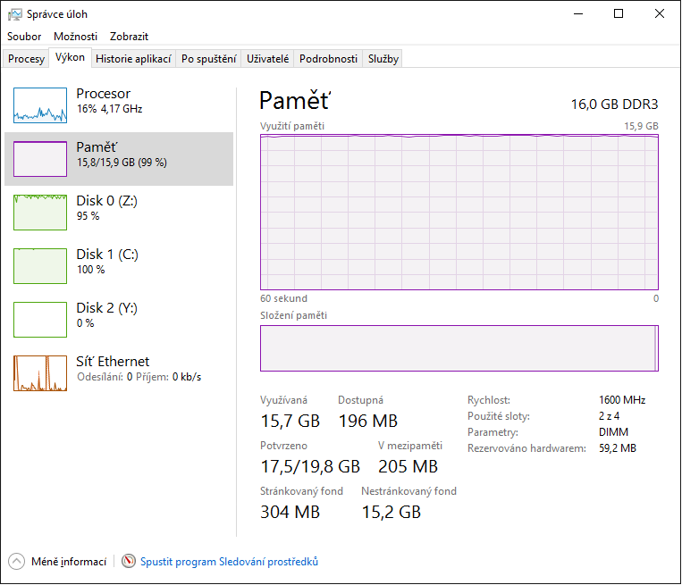Select the Procesor performance graph thumbnail
The width and height of the screenshot is (682, 585).
(x=40, y=105)
